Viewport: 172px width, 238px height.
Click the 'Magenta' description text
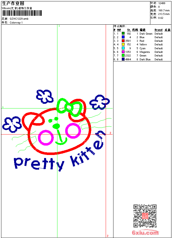[x=145, y=52]
